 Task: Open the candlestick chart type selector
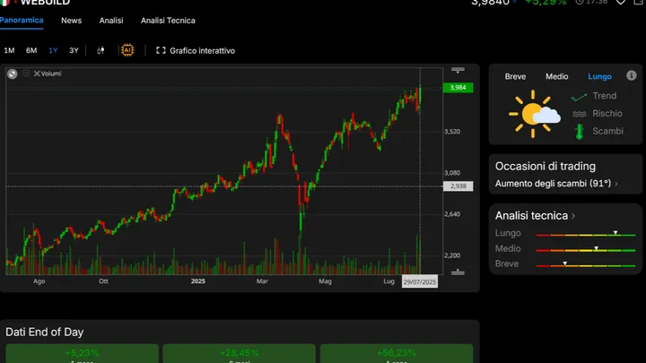pyautogui.click(x=100, y=50)
